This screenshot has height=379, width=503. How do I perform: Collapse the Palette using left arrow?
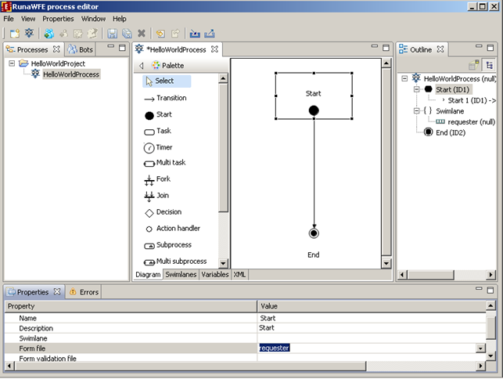coord(141,66)
